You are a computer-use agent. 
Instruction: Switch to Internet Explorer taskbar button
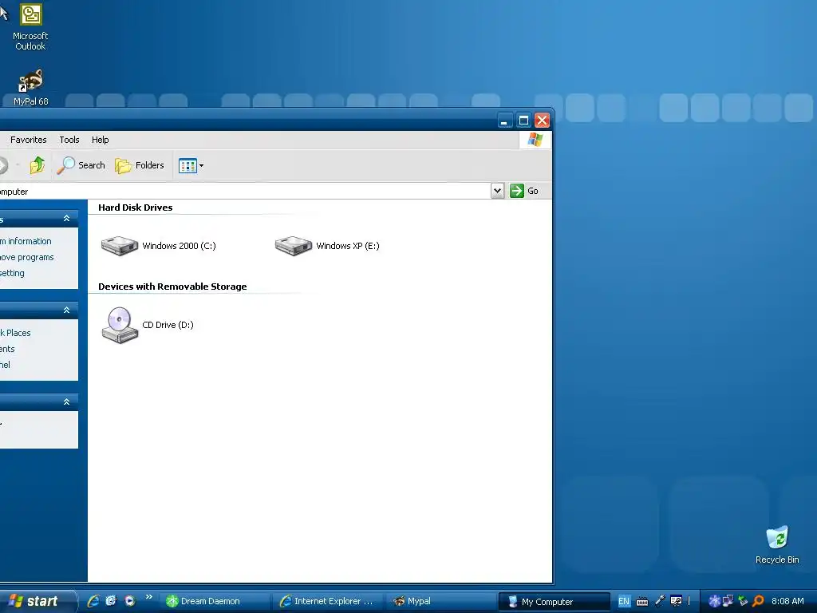click(x=328, y=602)
